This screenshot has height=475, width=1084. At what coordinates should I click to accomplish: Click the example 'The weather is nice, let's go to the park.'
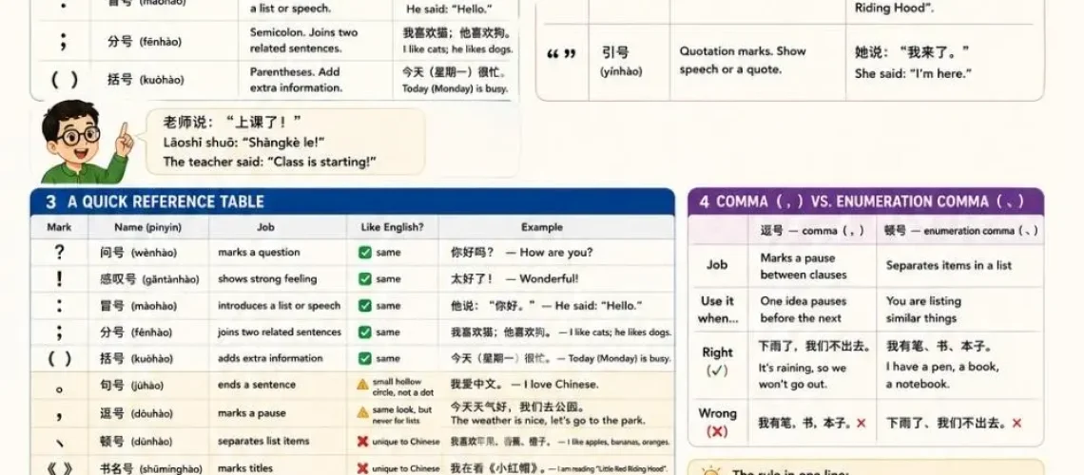[548, 420]
